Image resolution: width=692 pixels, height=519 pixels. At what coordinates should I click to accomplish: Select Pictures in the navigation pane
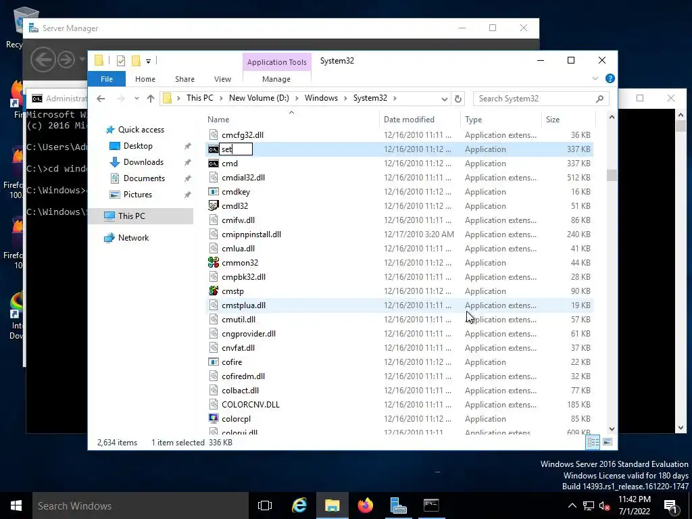tap(137, 195)
